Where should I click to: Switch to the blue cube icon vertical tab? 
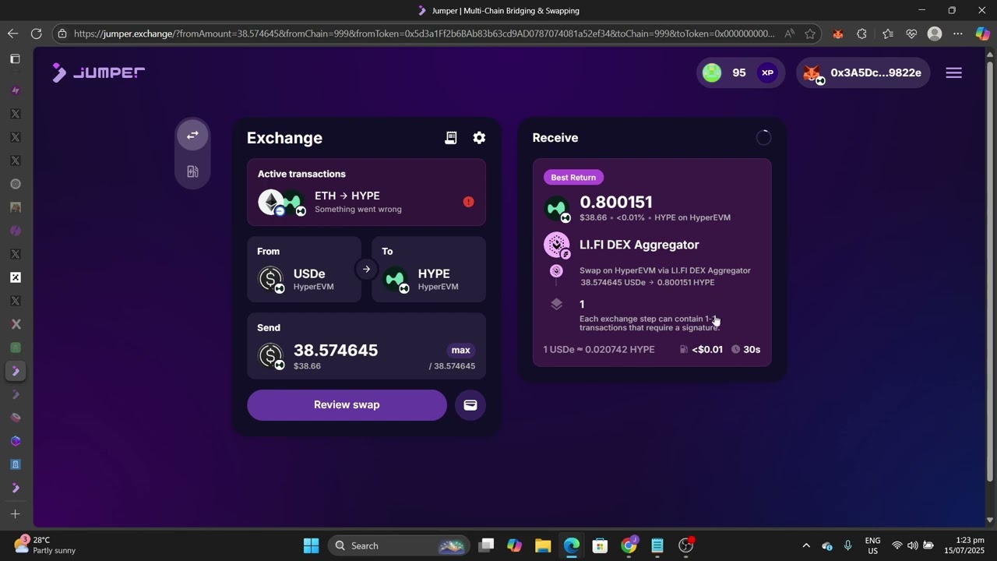coord(15,441)
